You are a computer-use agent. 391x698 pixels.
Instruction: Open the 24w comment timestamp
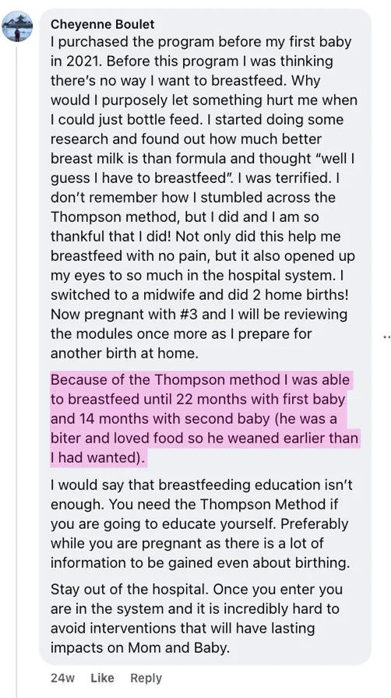tap(62, 678)
